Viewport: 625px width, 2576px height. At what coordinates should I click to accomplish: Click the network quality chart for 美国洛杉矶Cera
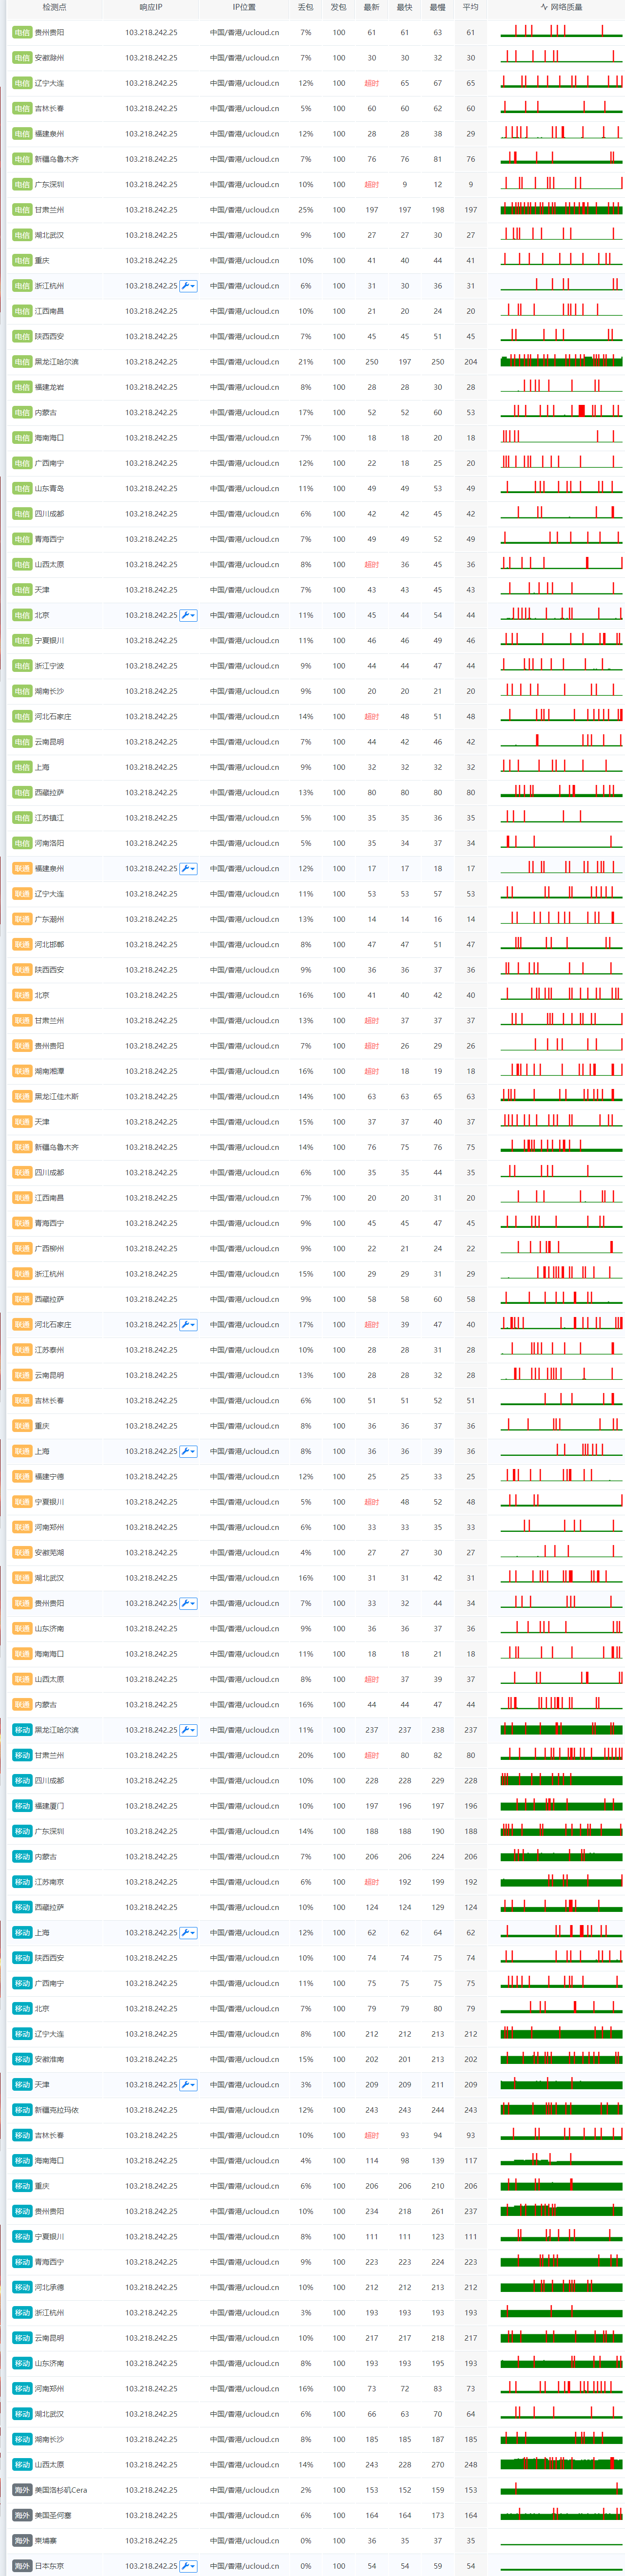(x=561, y=2489)
